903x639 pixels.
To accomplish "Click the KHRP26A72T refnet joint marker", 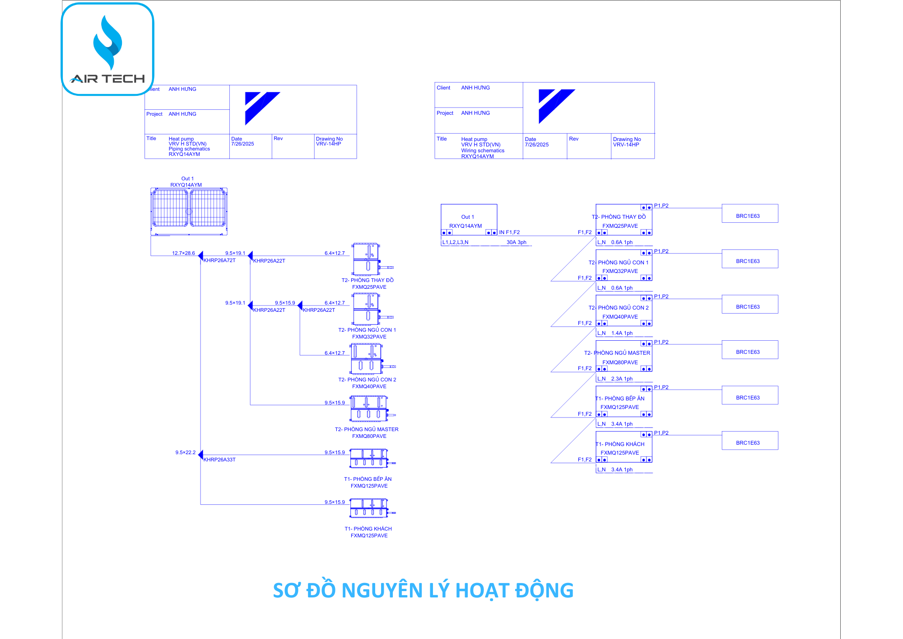I will coord(201,256).
